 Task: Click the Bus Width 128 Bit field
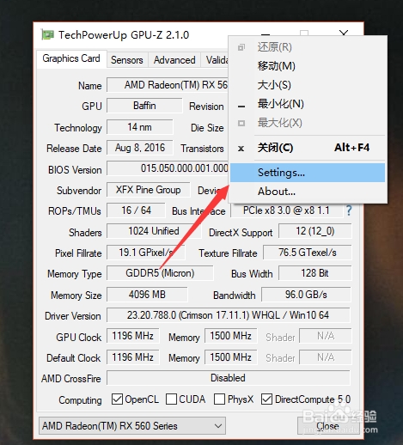[x=315, y=273]
